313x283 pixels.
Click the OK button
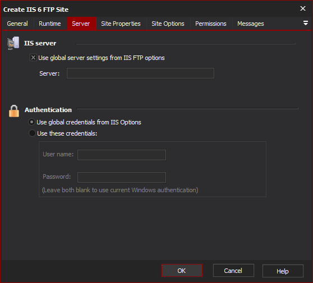pos(182,271)
